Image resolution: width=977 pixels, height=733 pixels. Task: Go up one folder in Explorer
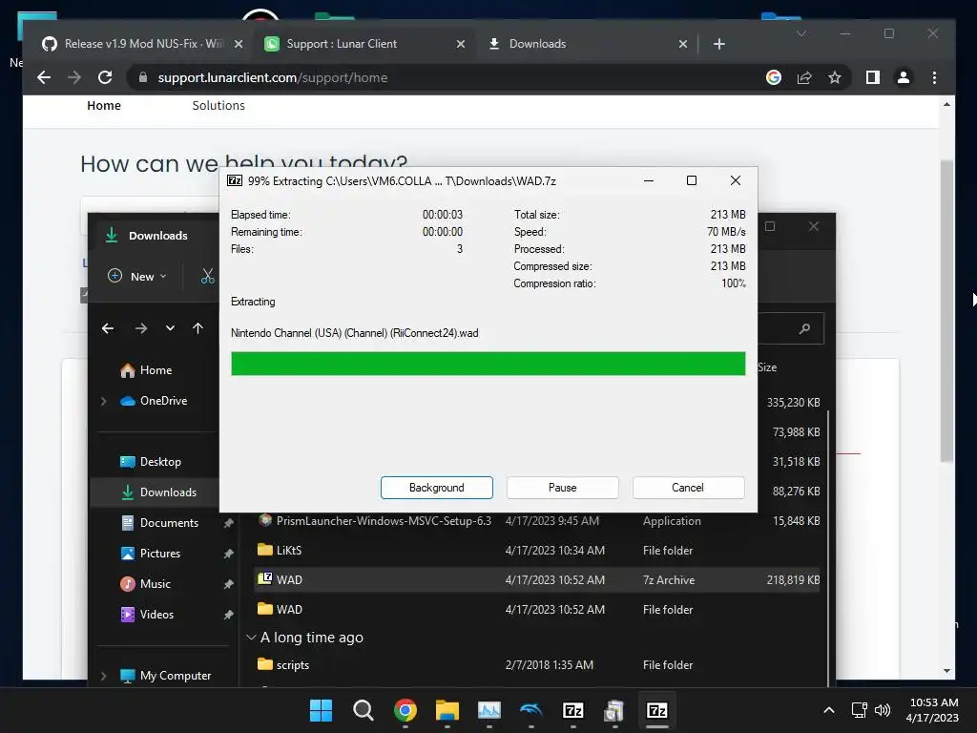coord(197,328)
